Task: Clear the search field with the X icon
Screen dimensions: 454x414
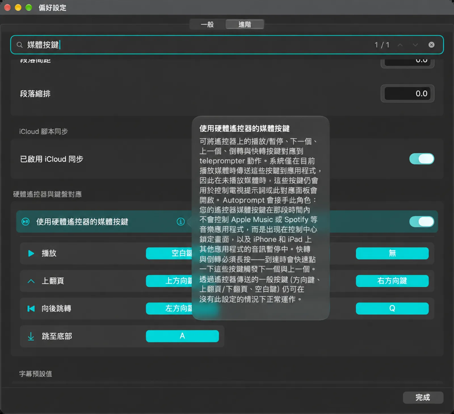Action: click(x=431, y=45)
